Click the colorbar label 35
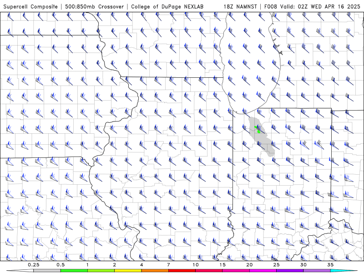This screenshot has width=364, height=273. click(331, 265)
